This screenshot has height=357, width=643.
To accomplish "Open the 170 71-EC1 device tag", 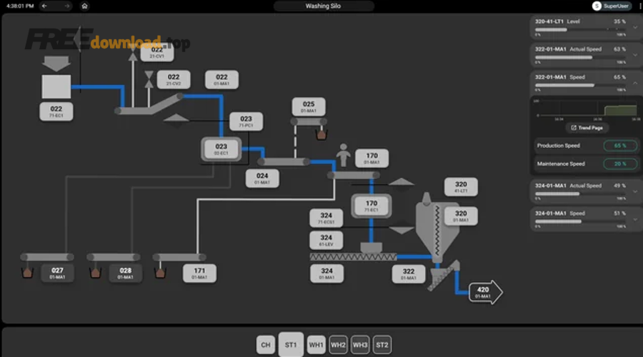I will point(371,206).
